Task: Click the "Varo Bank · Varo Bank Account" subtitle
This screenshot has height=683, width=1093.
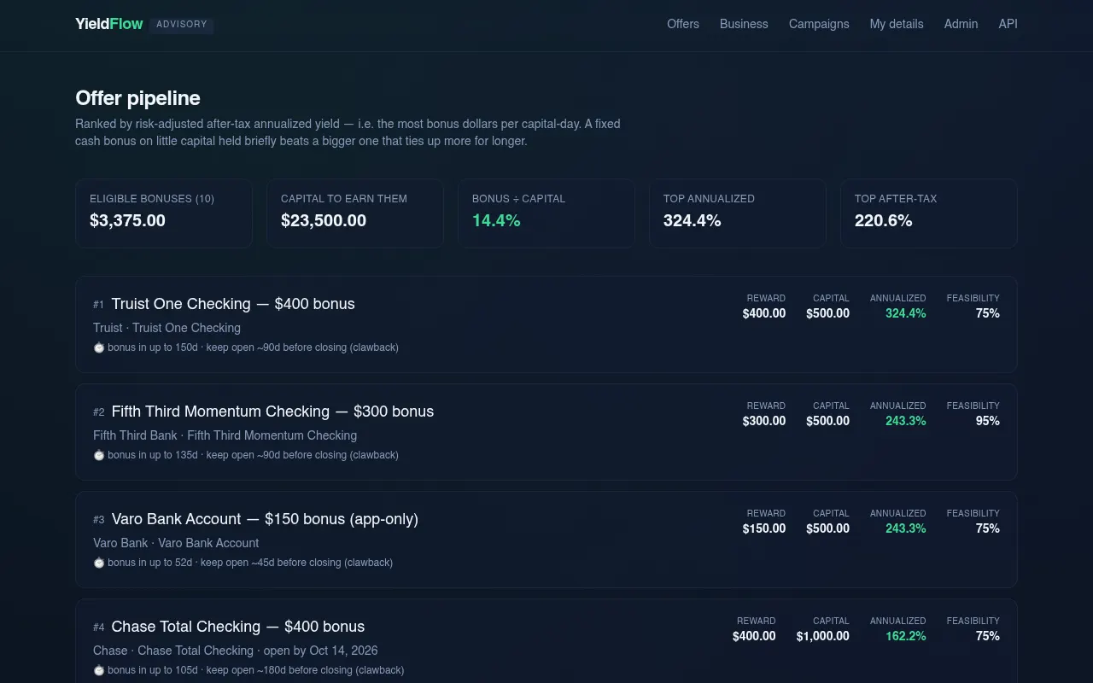Action: [x=176, y=543]
